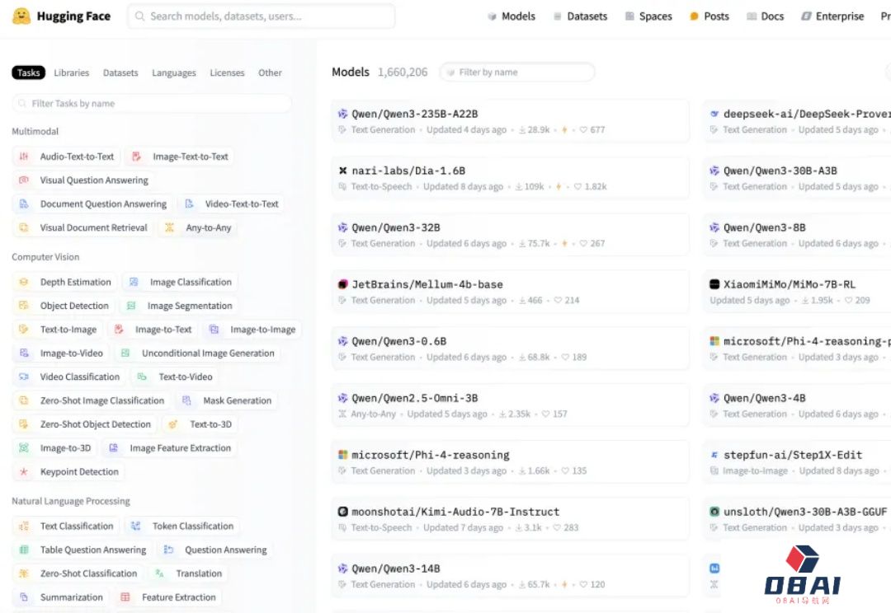This screenshot has height=613, width=891.
Task: Click the Image Classification icon
Action: coord(134,282)
